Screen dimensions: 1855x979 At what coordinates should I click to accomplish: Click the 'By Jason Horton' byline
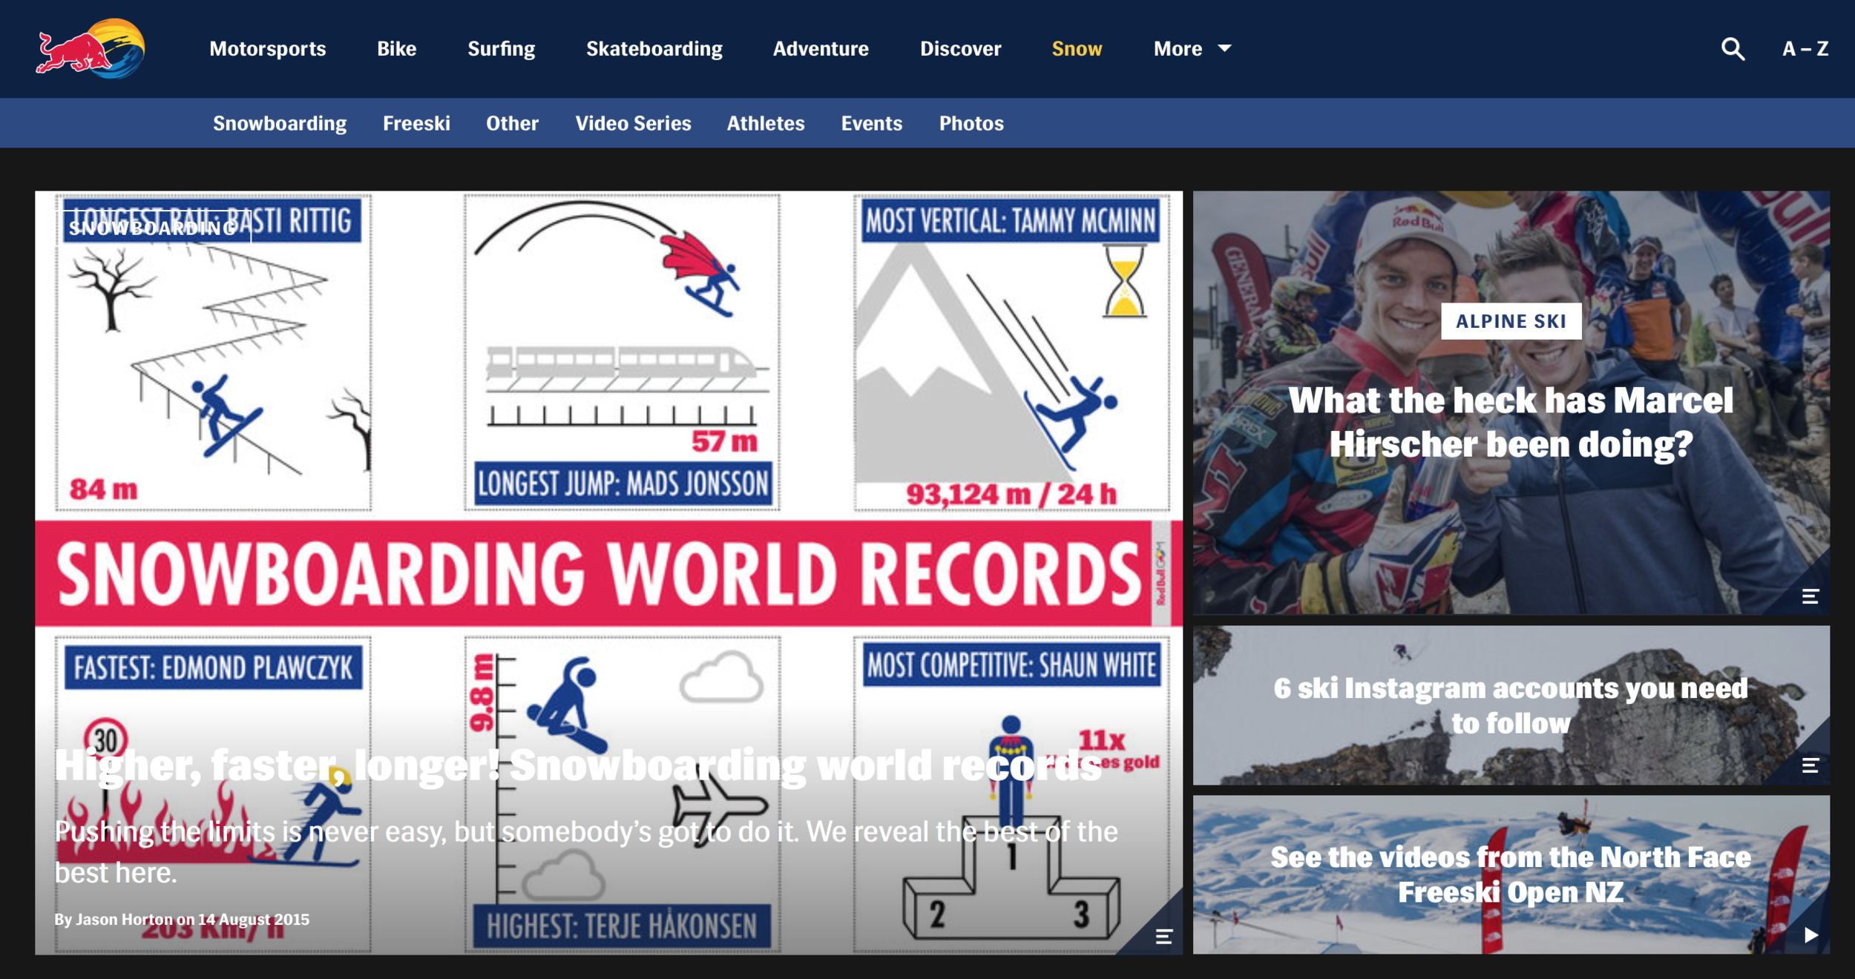(x=182, y=920)
